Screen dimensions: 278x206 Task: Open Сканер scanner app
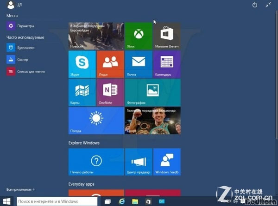point(18,60)
